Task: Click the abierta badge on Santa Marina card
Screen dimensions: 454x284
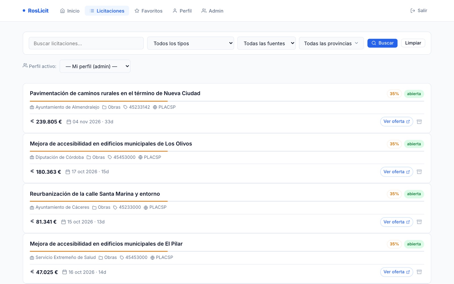Action: (x=414, y=194)
